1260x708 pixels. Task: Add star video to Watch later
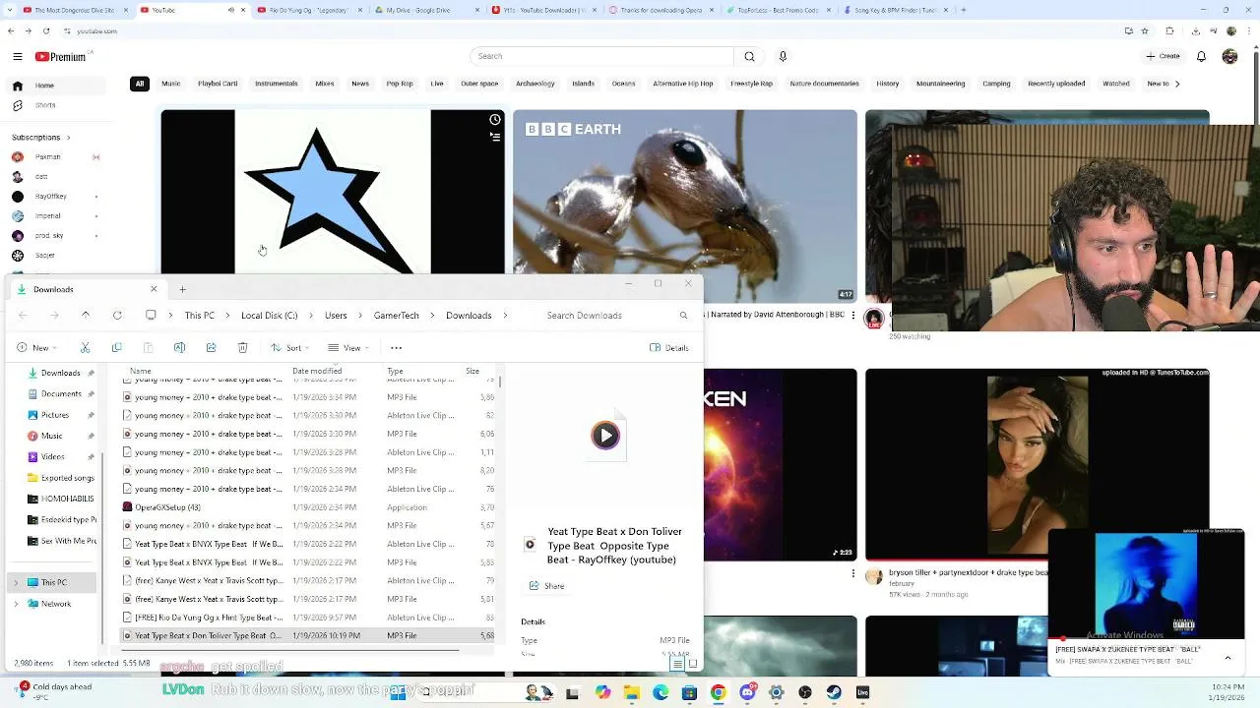[495, 120]
